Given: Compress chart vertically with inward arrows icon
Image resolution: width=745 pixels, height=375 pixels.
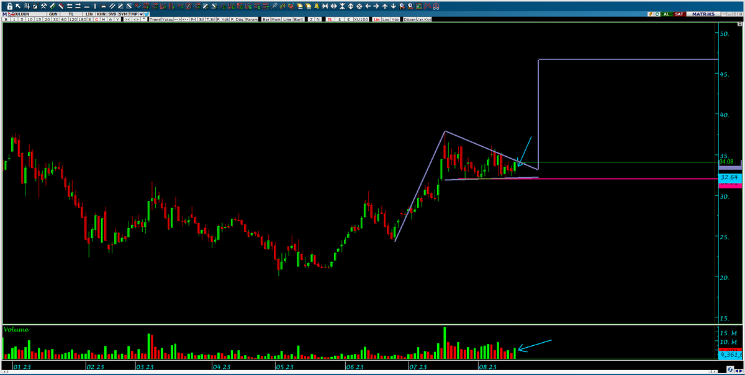Looking at the screenshot, I should tap(342, 6).
